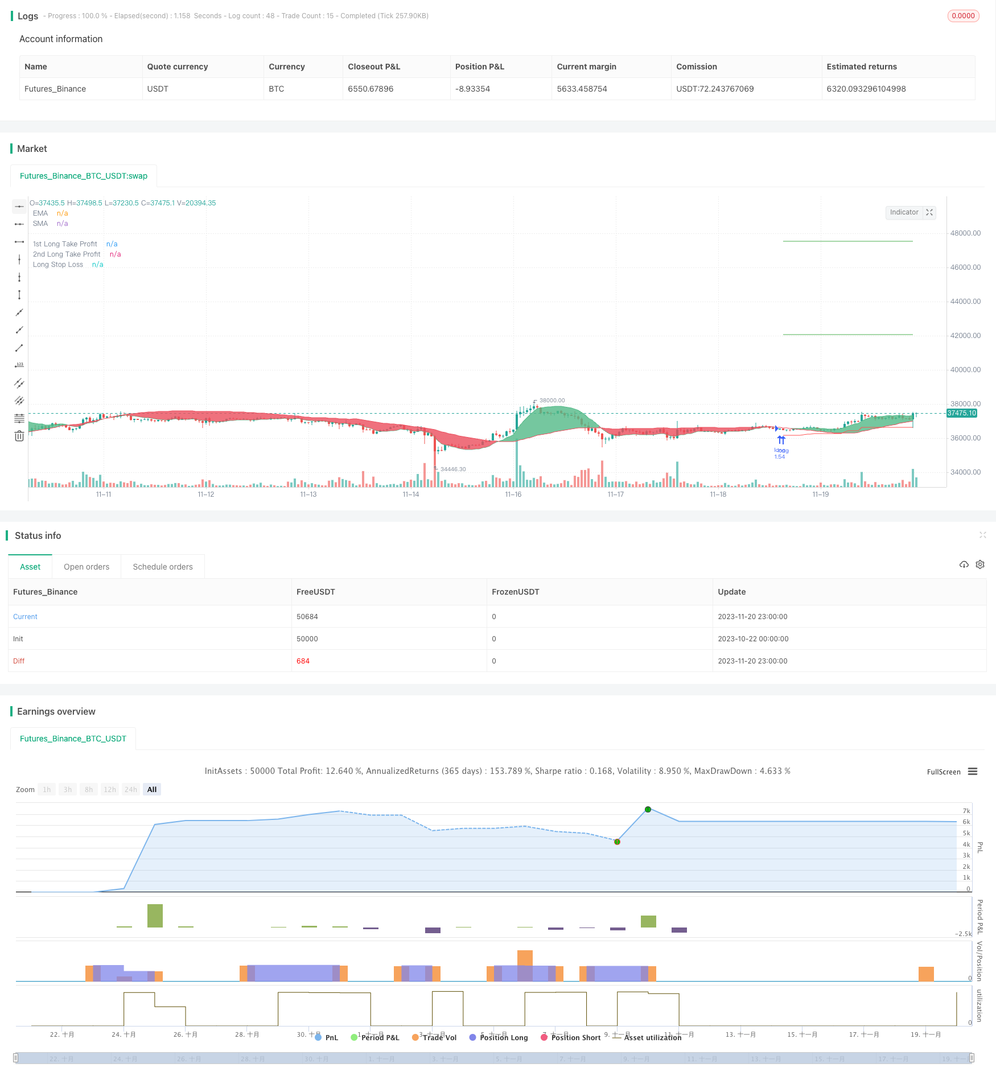
Task: Set zoom range to 8h
Action: (x=89, y=789)
